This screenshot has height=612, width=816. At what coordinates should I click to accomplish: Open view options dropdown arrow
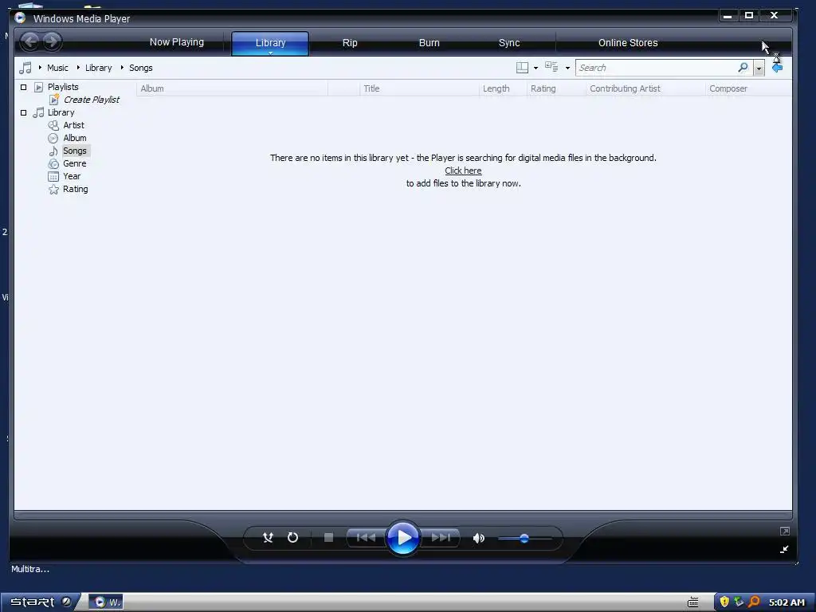coord(567,69)
